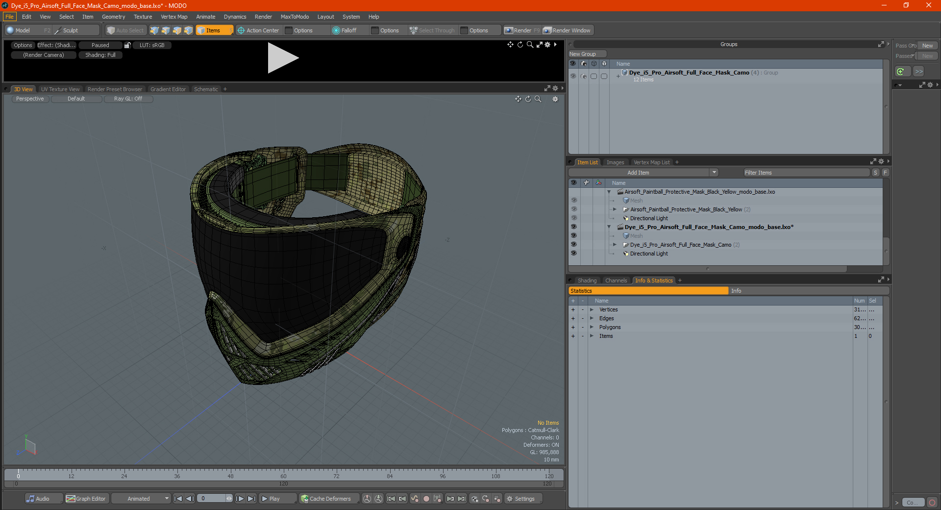Open the Graph Editor
This screenshot has height=510, width=941.
tap(86, 499)
